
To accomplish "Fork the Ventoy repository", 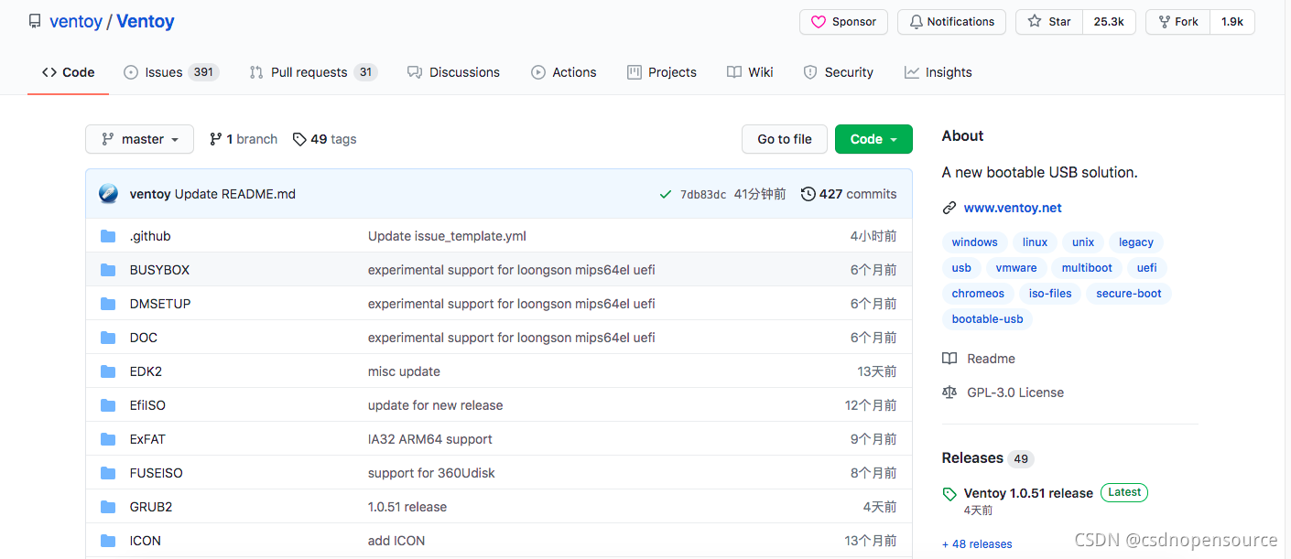I will click(1177, 22).
